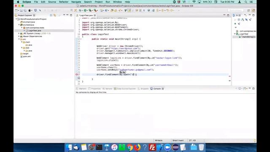Open Finder from the Dock
This screenshot has height=152, width=270.
pyautogui.click(x=69, y=147)
